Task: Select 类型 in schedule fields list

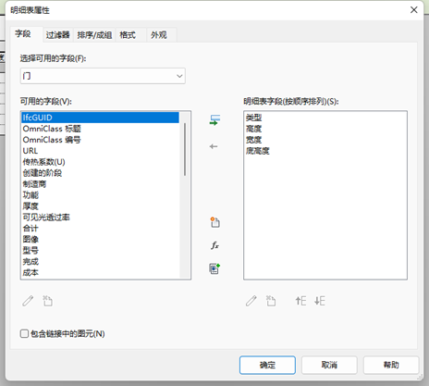Action: (x=325, y=118)
